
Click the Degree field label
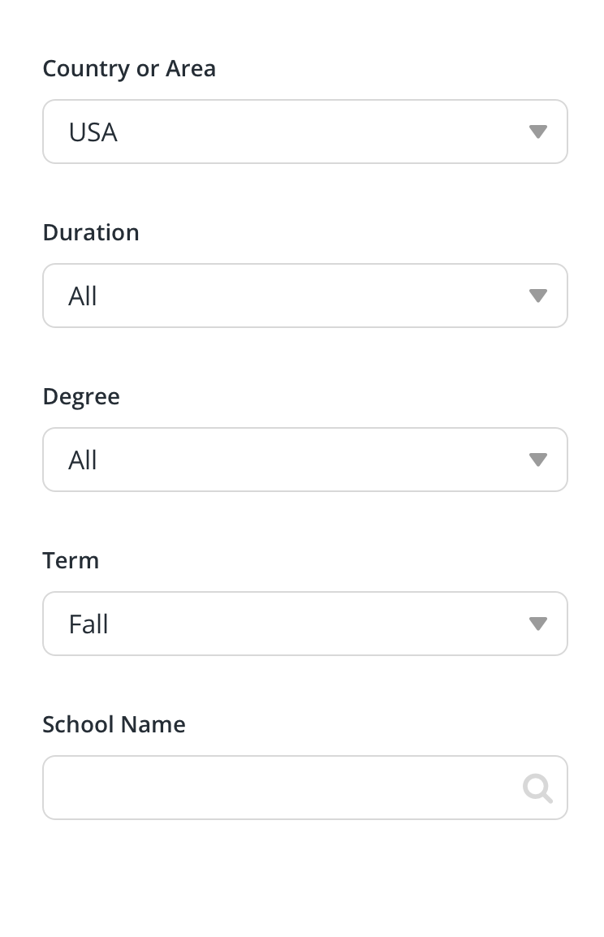tap(81, 396)
